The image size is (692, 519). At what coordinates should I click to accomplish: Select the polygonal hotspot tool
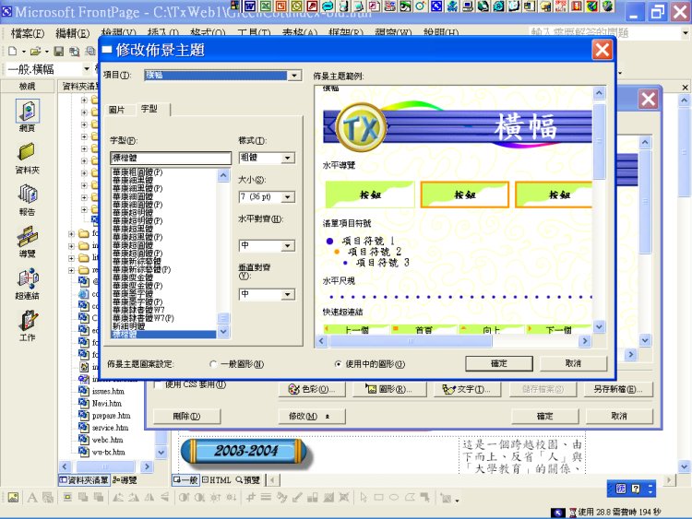point(409,498)
